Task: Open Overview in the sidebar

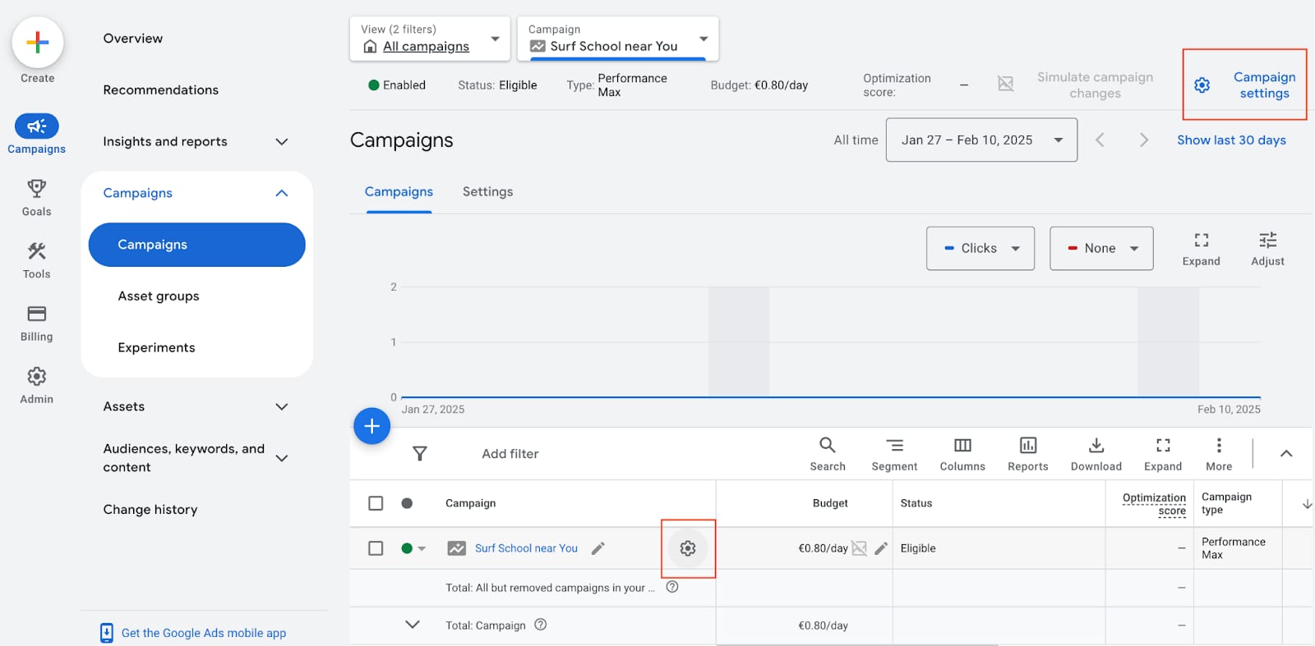Action: coord(133,39)
